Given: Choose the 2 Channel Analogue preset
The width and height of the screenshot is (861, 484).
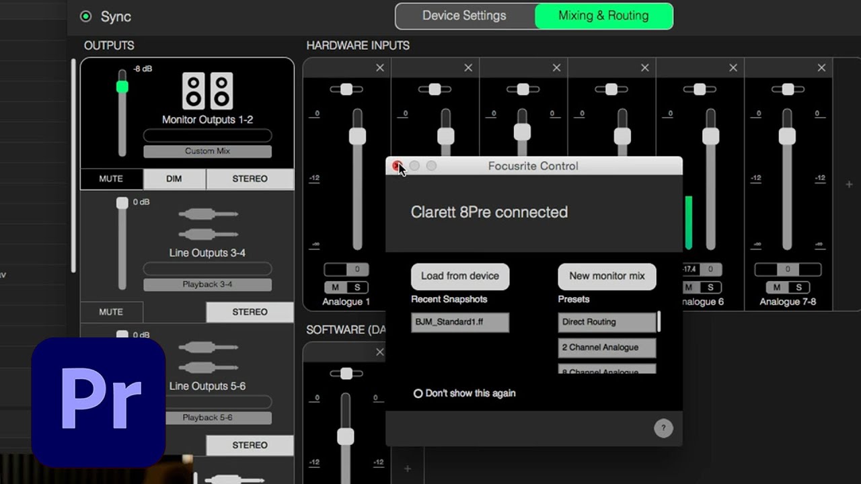Looking at the screenshot, I should (x=607, y=348).
